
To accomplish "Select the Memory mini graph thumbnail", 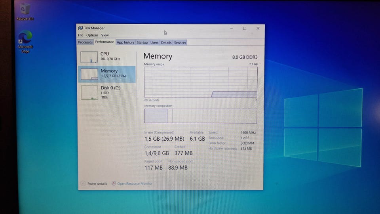I will [x=89, y=74].
